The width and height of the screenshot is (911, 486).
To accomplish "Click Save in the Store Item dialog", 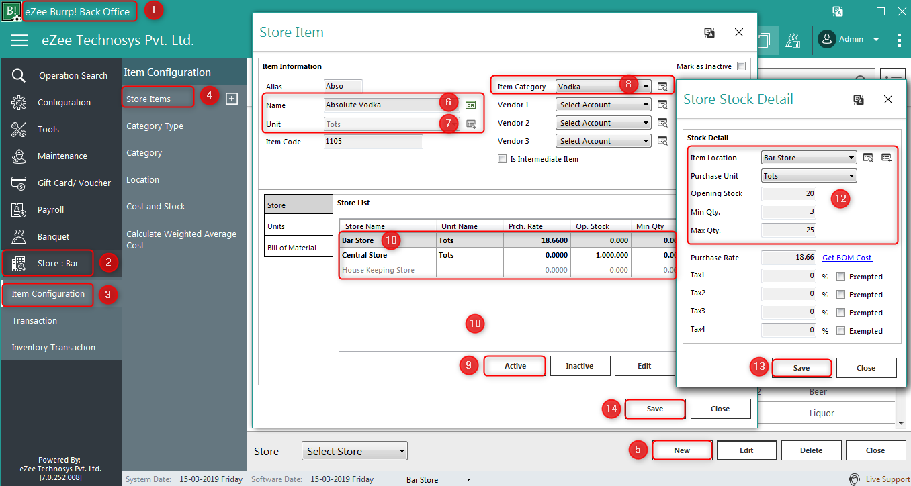I will pyautogui.click(x=655, y=409).
